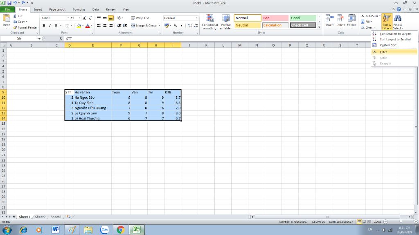Expand the cell Styles gallery

coord(319,27)
